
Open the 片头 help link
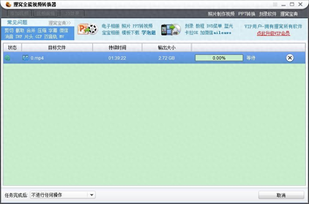tap(29, 37)
